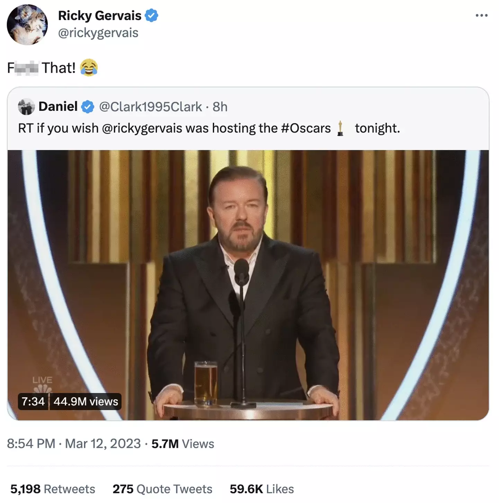
Task: Open the #Oscars hashtag
Action: coord(306,128)
